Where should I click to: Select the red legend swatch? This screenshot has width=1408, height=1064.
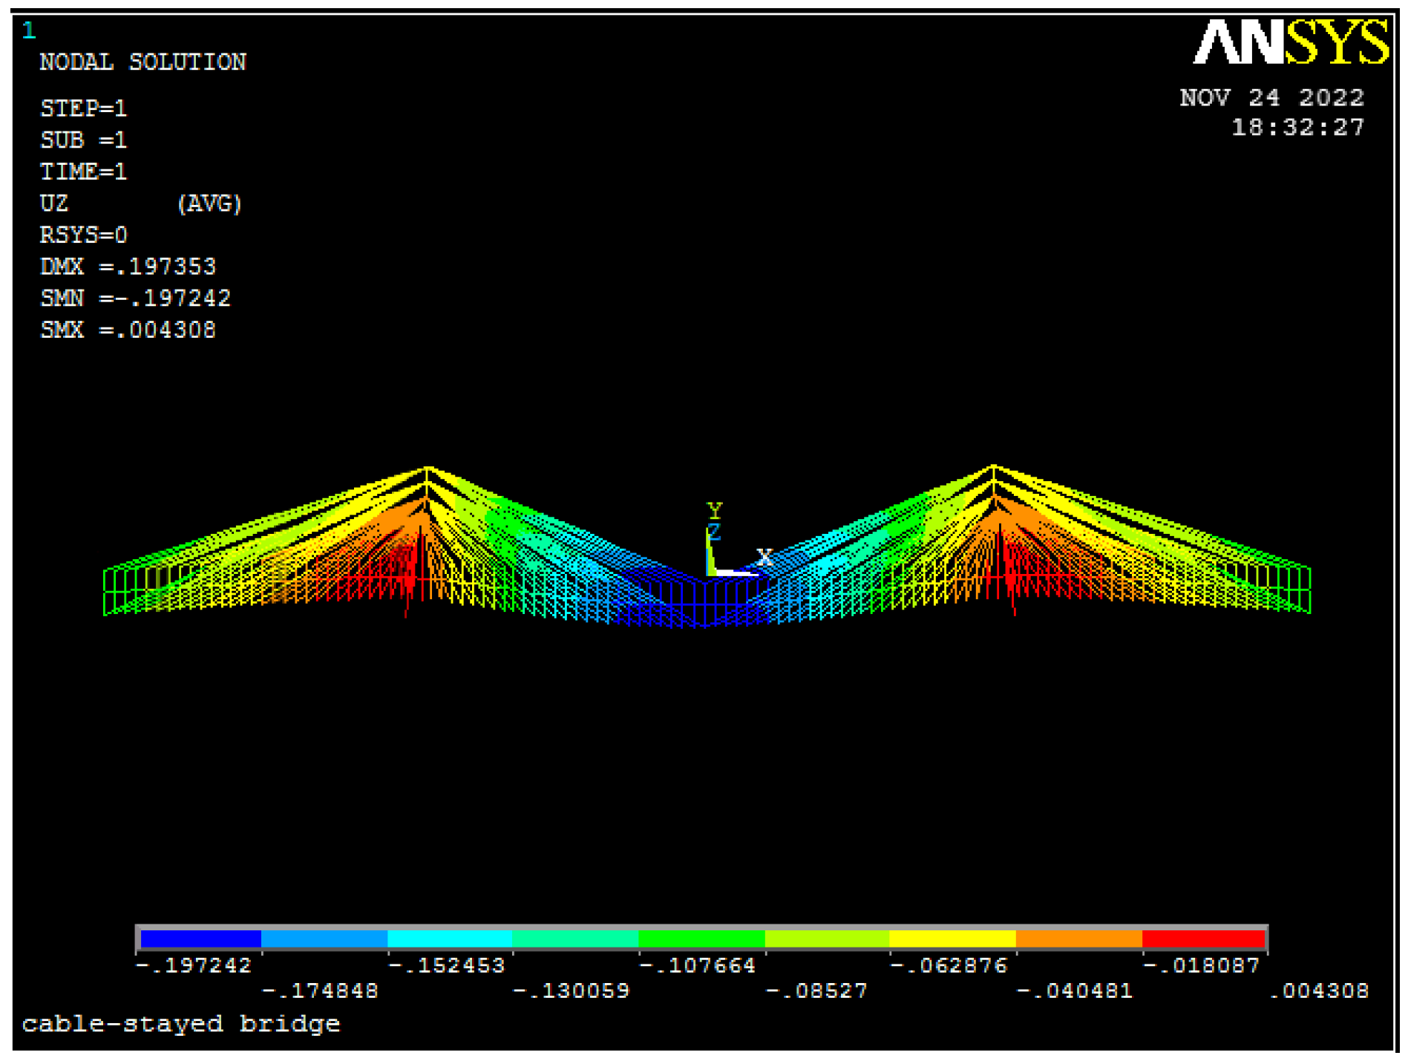click(x=1203, y=939)
